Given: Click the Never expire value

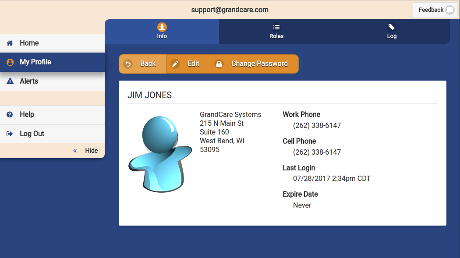Looking at the screenshot, I should pyautogui.click(x=302, y=205).
